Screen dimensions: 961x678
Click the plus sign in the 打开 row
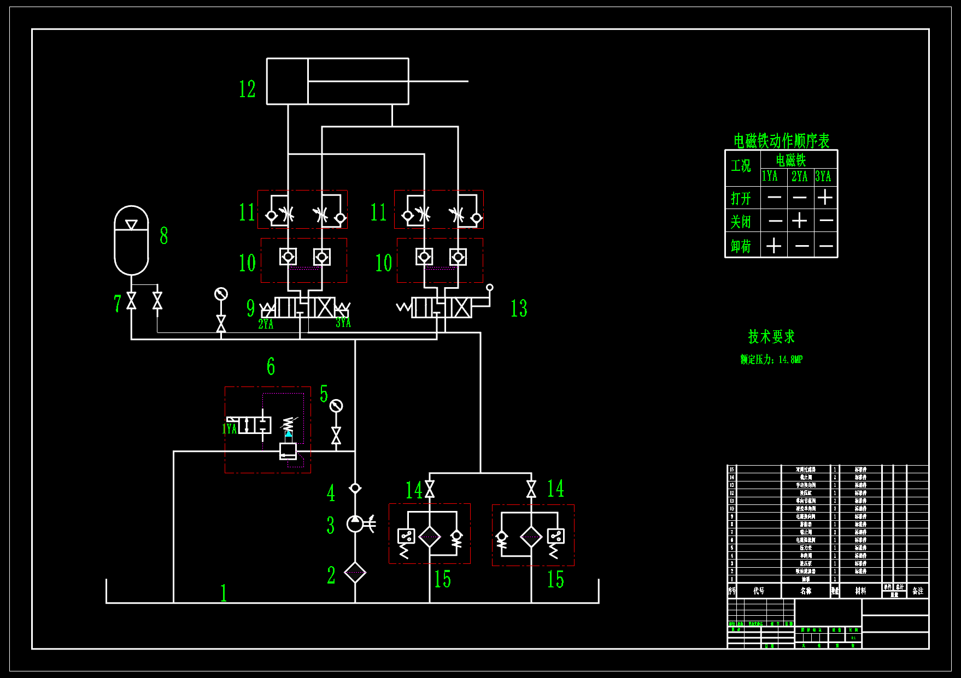coord(825,197)
